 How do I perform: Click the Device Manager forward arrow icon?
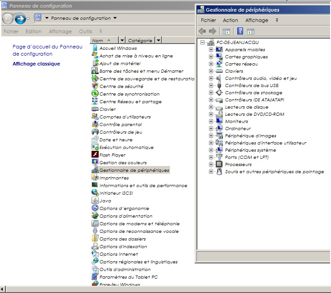pyautogui.click(x=212, y=31)
